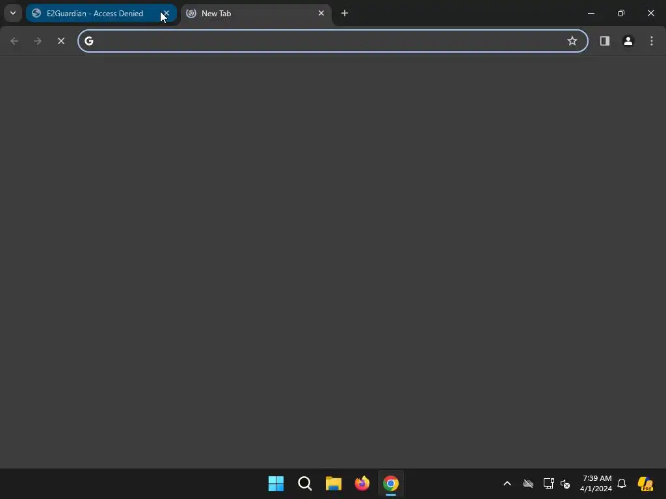Open the tab search dropdown arrow
This screenshot has width=666, height=499.
point(13,13)
